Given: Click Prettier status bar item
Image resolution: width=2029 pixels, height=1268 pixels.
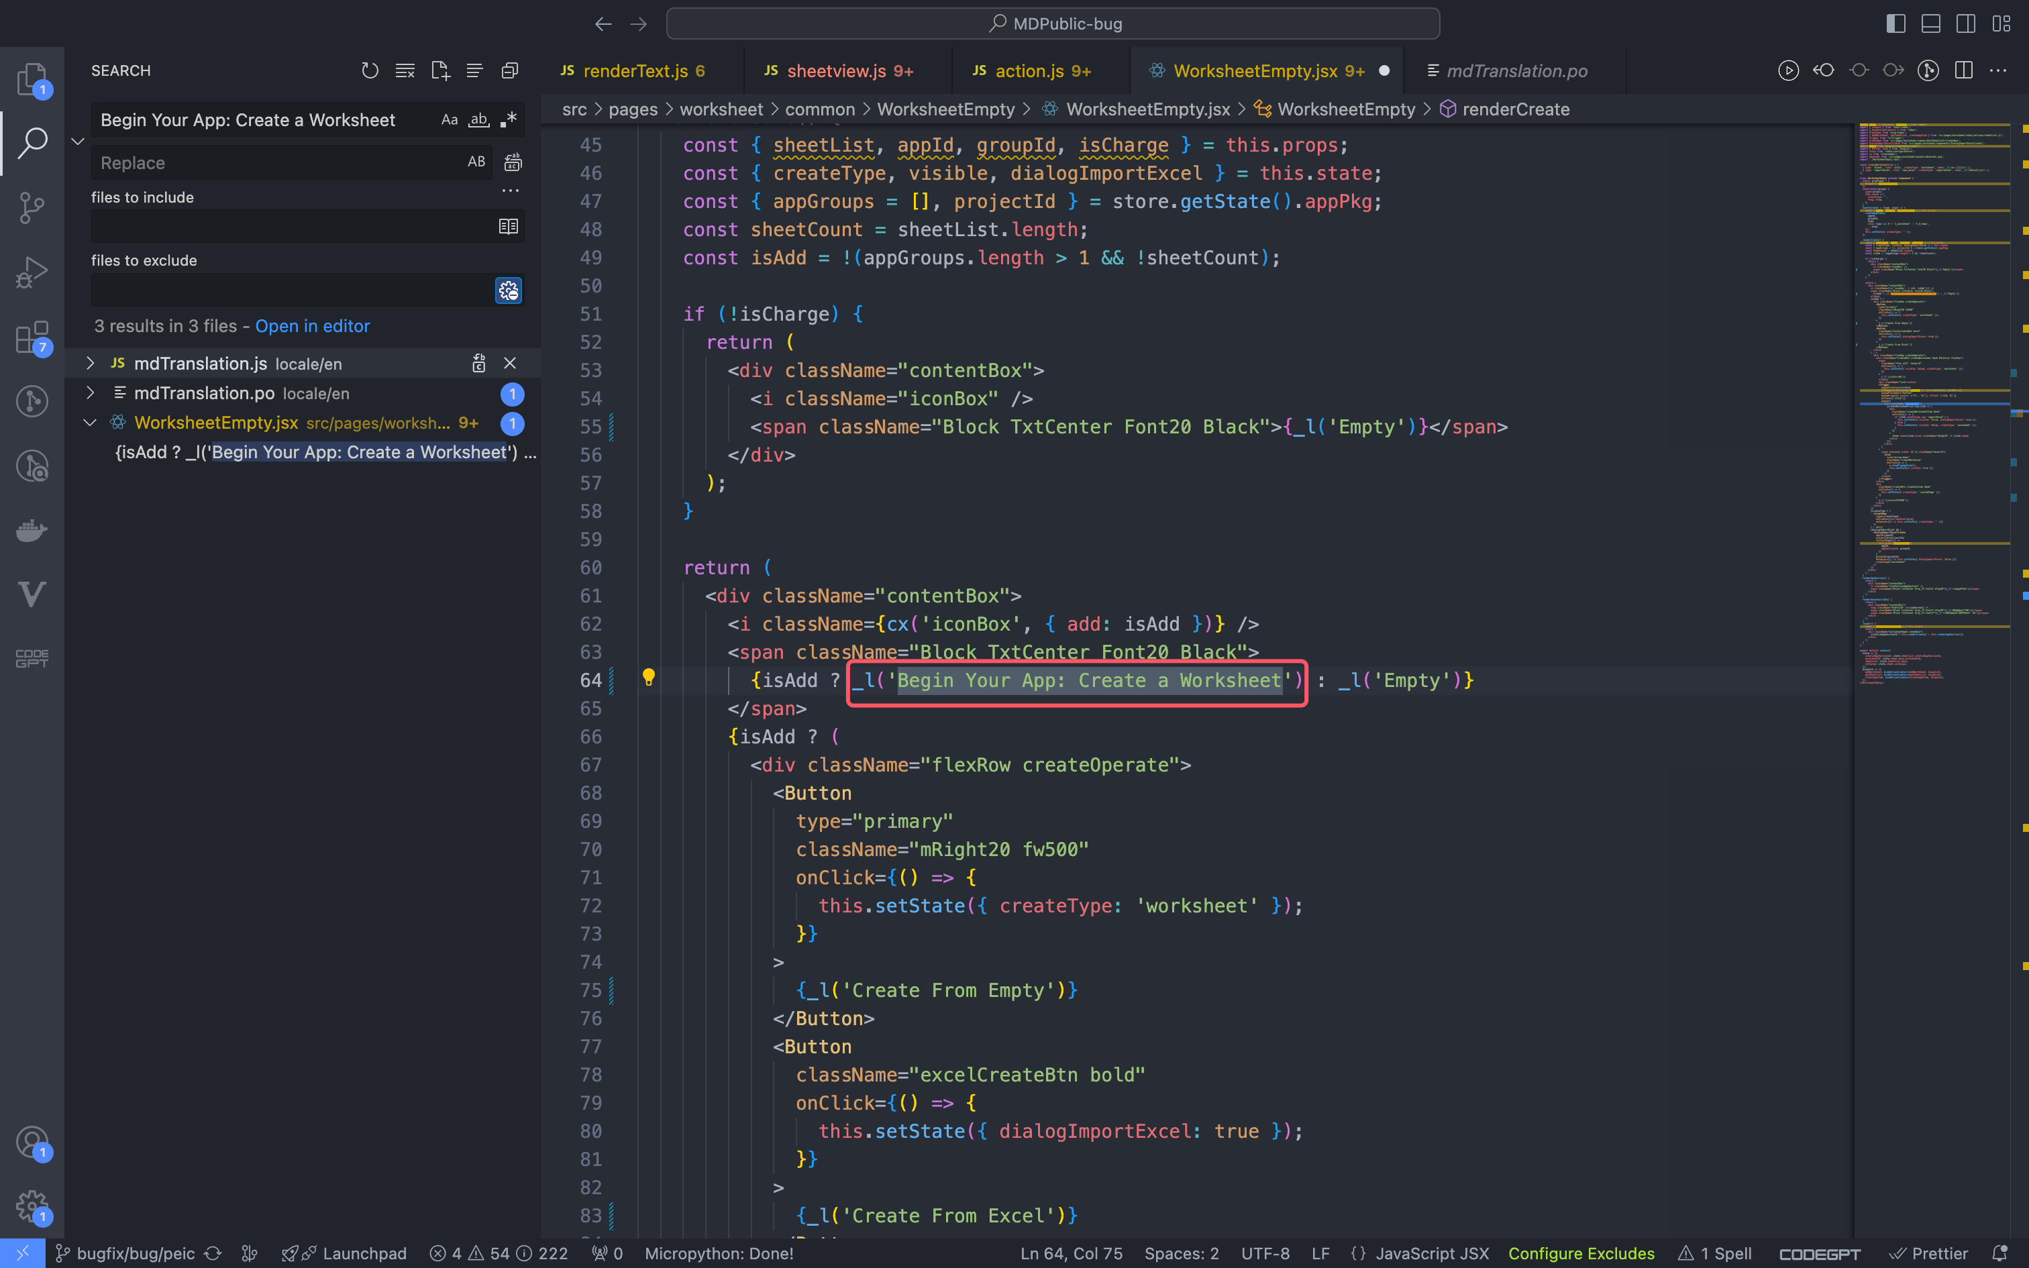Looking at the screenshot, I should pyautogui.click(x=1928, y=1253).
